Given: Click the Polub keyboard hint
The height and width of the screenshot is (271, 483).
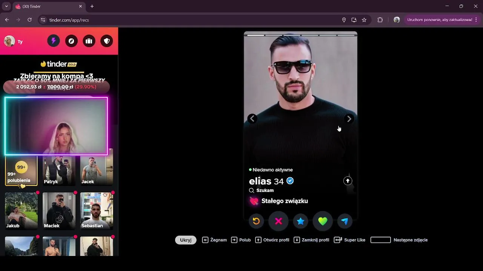Looking at the screenshot, I should (241, 240).
